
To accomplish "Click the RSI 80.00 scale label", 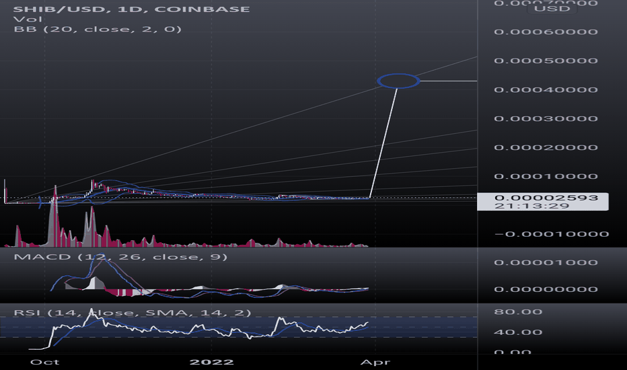I will coord(518,312).
